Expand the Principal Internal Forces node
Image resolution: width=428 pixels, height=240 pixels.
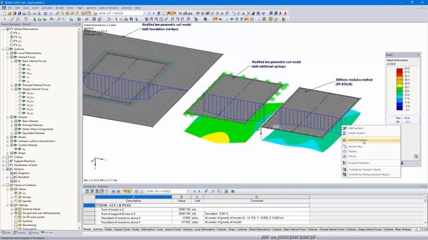click(12, 85)
